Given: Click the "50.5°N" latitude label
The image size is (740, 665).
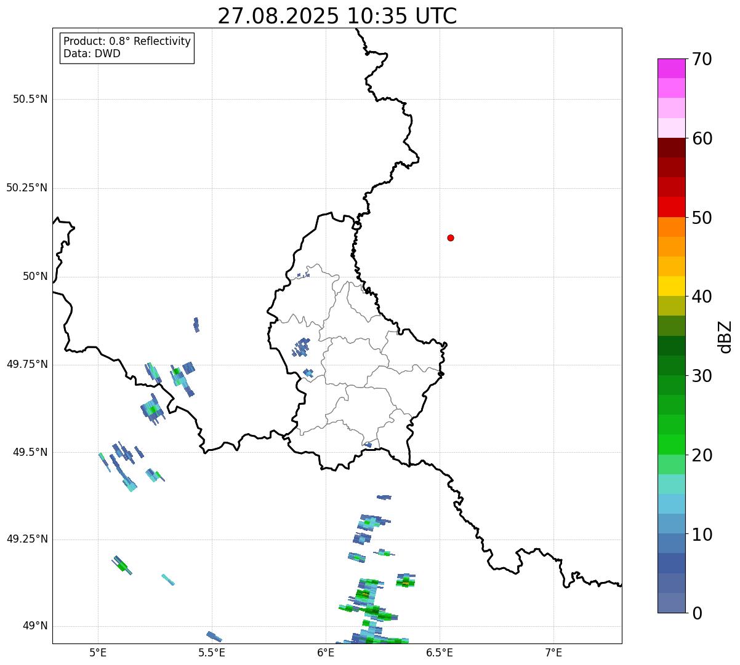Looking at the screenshot, I should 30,99.
